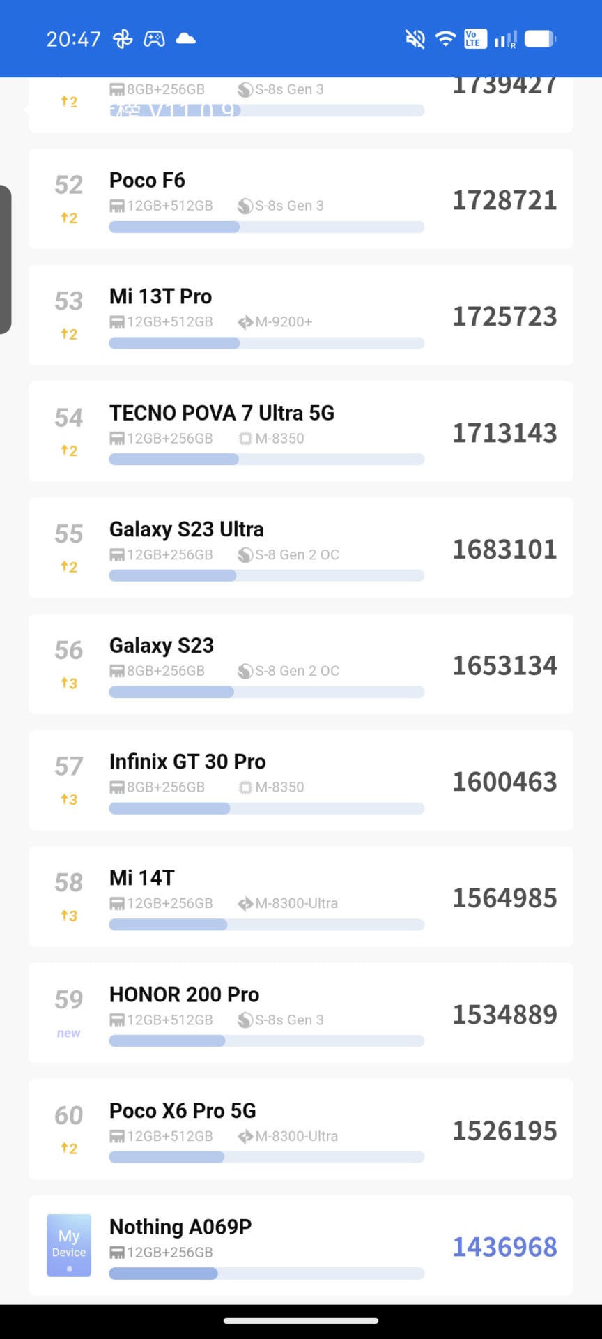Tap the Wi-Fi status icon

(x=445, y=38)
